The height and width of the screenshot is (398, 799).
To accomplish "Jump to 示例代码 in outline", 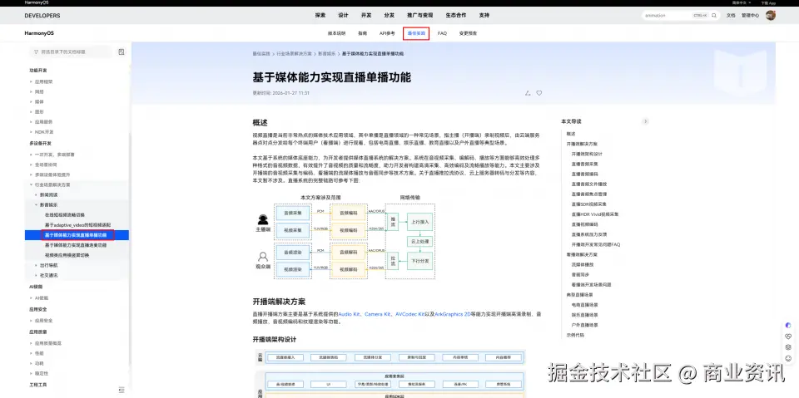I will [575, 335].
